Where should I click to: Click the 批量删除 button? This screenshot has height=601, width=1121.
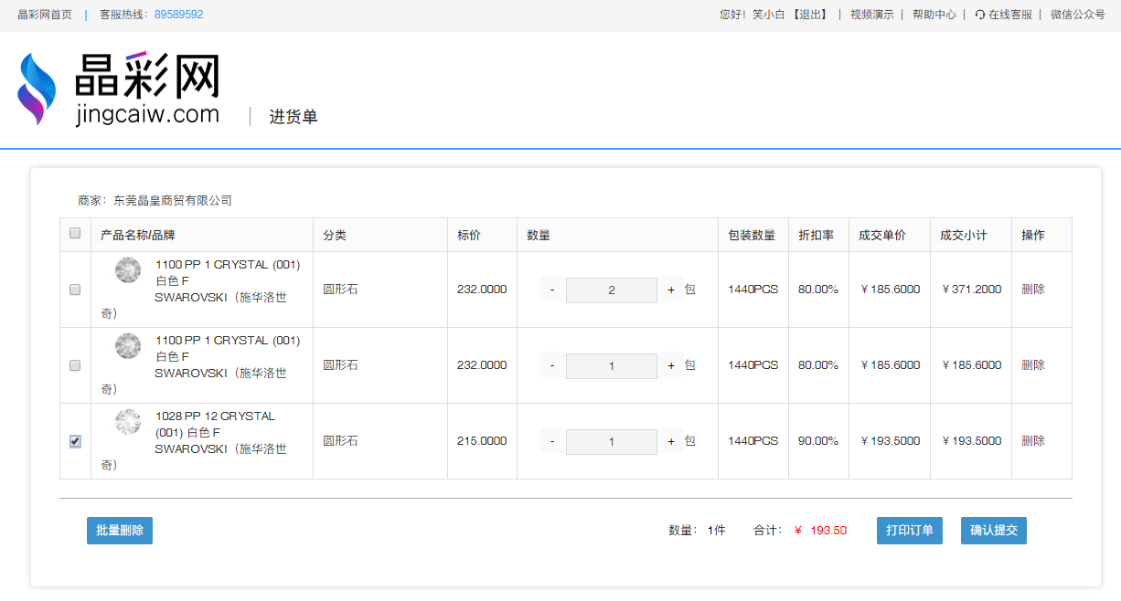click(x=120, y=531)
